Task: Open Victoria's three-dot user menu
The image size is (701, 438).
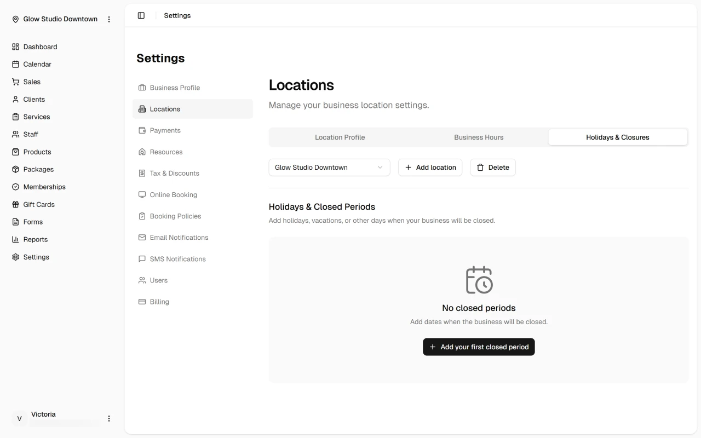Action: [109, 418]
